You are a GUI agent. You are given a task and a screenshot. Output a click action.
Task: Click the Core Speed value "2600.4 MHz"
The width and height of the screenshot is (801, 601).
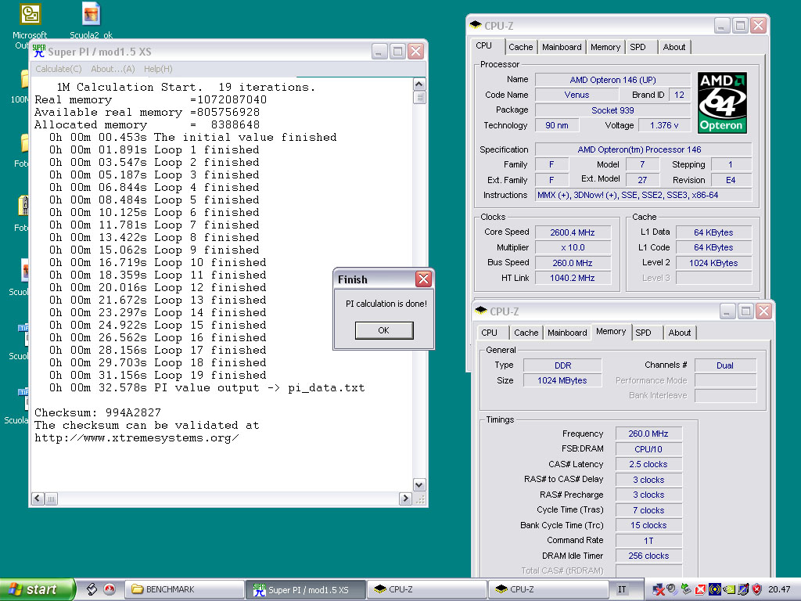[573, 232]
